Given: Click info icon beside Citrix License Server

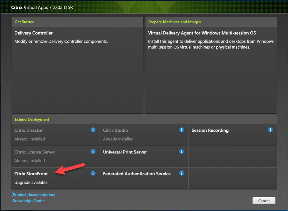Looking at the screenshot, I should pyautogui.click(x=93, y=152).
